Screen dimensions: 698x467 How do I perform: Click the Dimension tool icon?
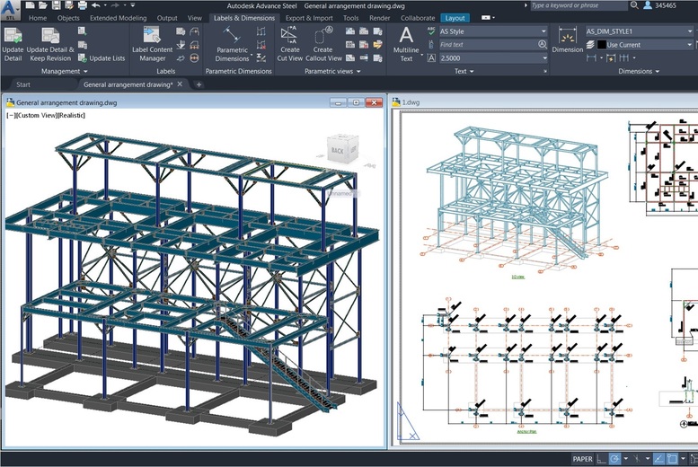567,40
